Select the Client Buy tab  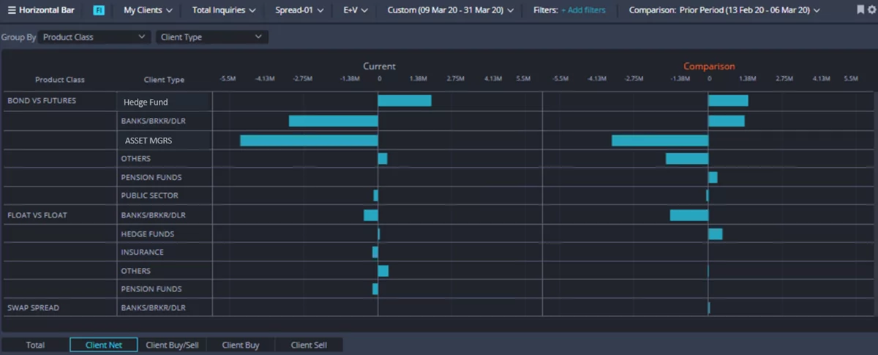click(241, 345)
